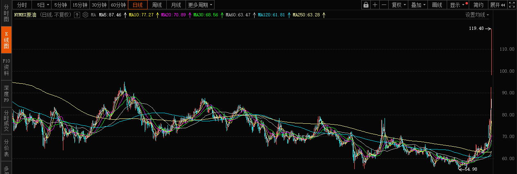Image resolution: width=517 pixels, height=174 pixels.
Task: Open MA settings gear icon
Action: [85, 15]
